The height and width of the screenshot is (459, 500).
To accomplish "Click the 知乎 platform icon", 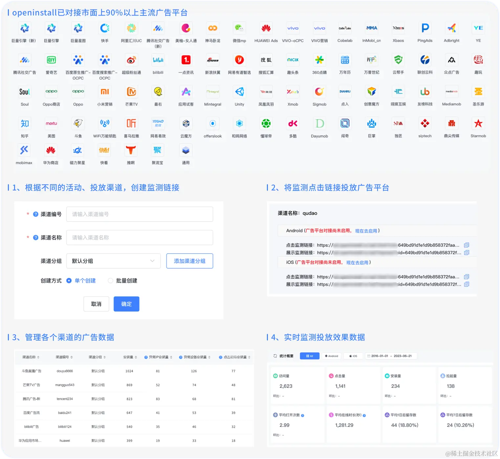I will 25,123.
